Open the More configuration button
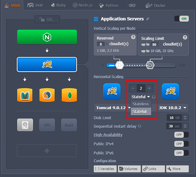 pos(177,169)
